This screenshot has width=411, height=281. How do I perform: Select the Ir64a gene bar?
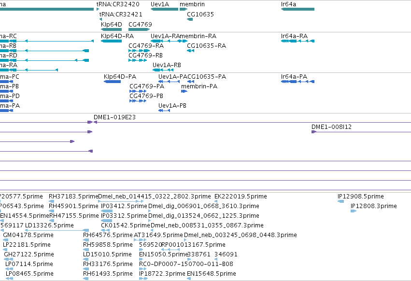[298, 9]
